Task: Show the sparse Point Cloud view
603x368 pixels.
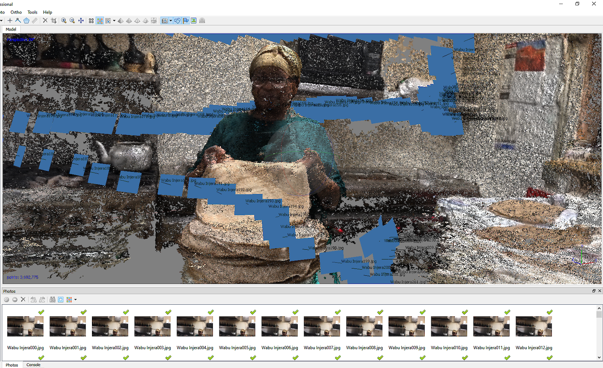Action: pyautogui.click(x=91, y=21)
